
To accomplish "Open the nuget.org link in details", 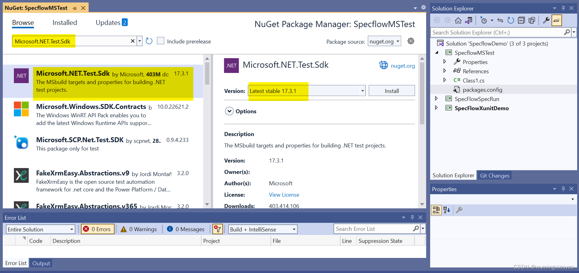I will coord(403,66).
